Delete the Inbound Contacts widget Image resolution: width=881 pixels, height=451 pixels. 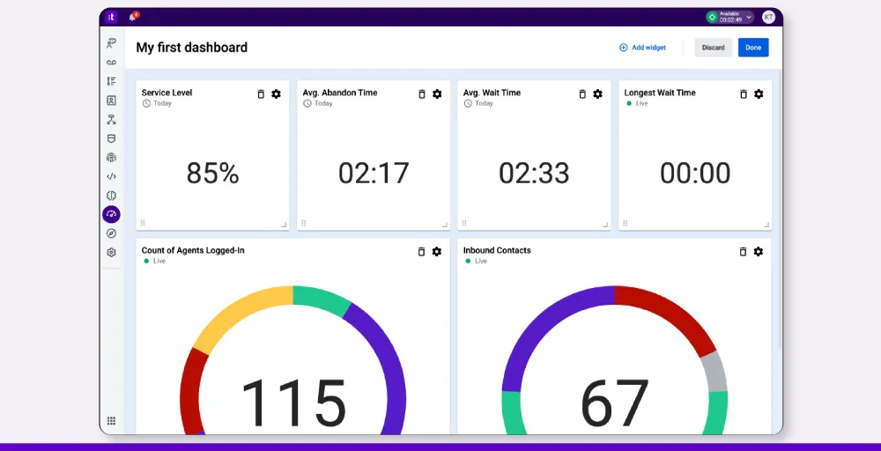pos(743,252)
